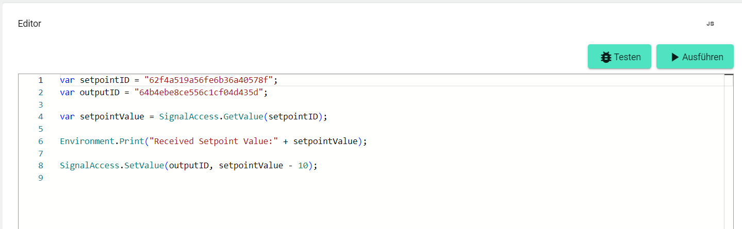The height and width of the screenshot is (229, 742).
Task: Select line number 4 in gutter
Action: click(x=40, y=117)
